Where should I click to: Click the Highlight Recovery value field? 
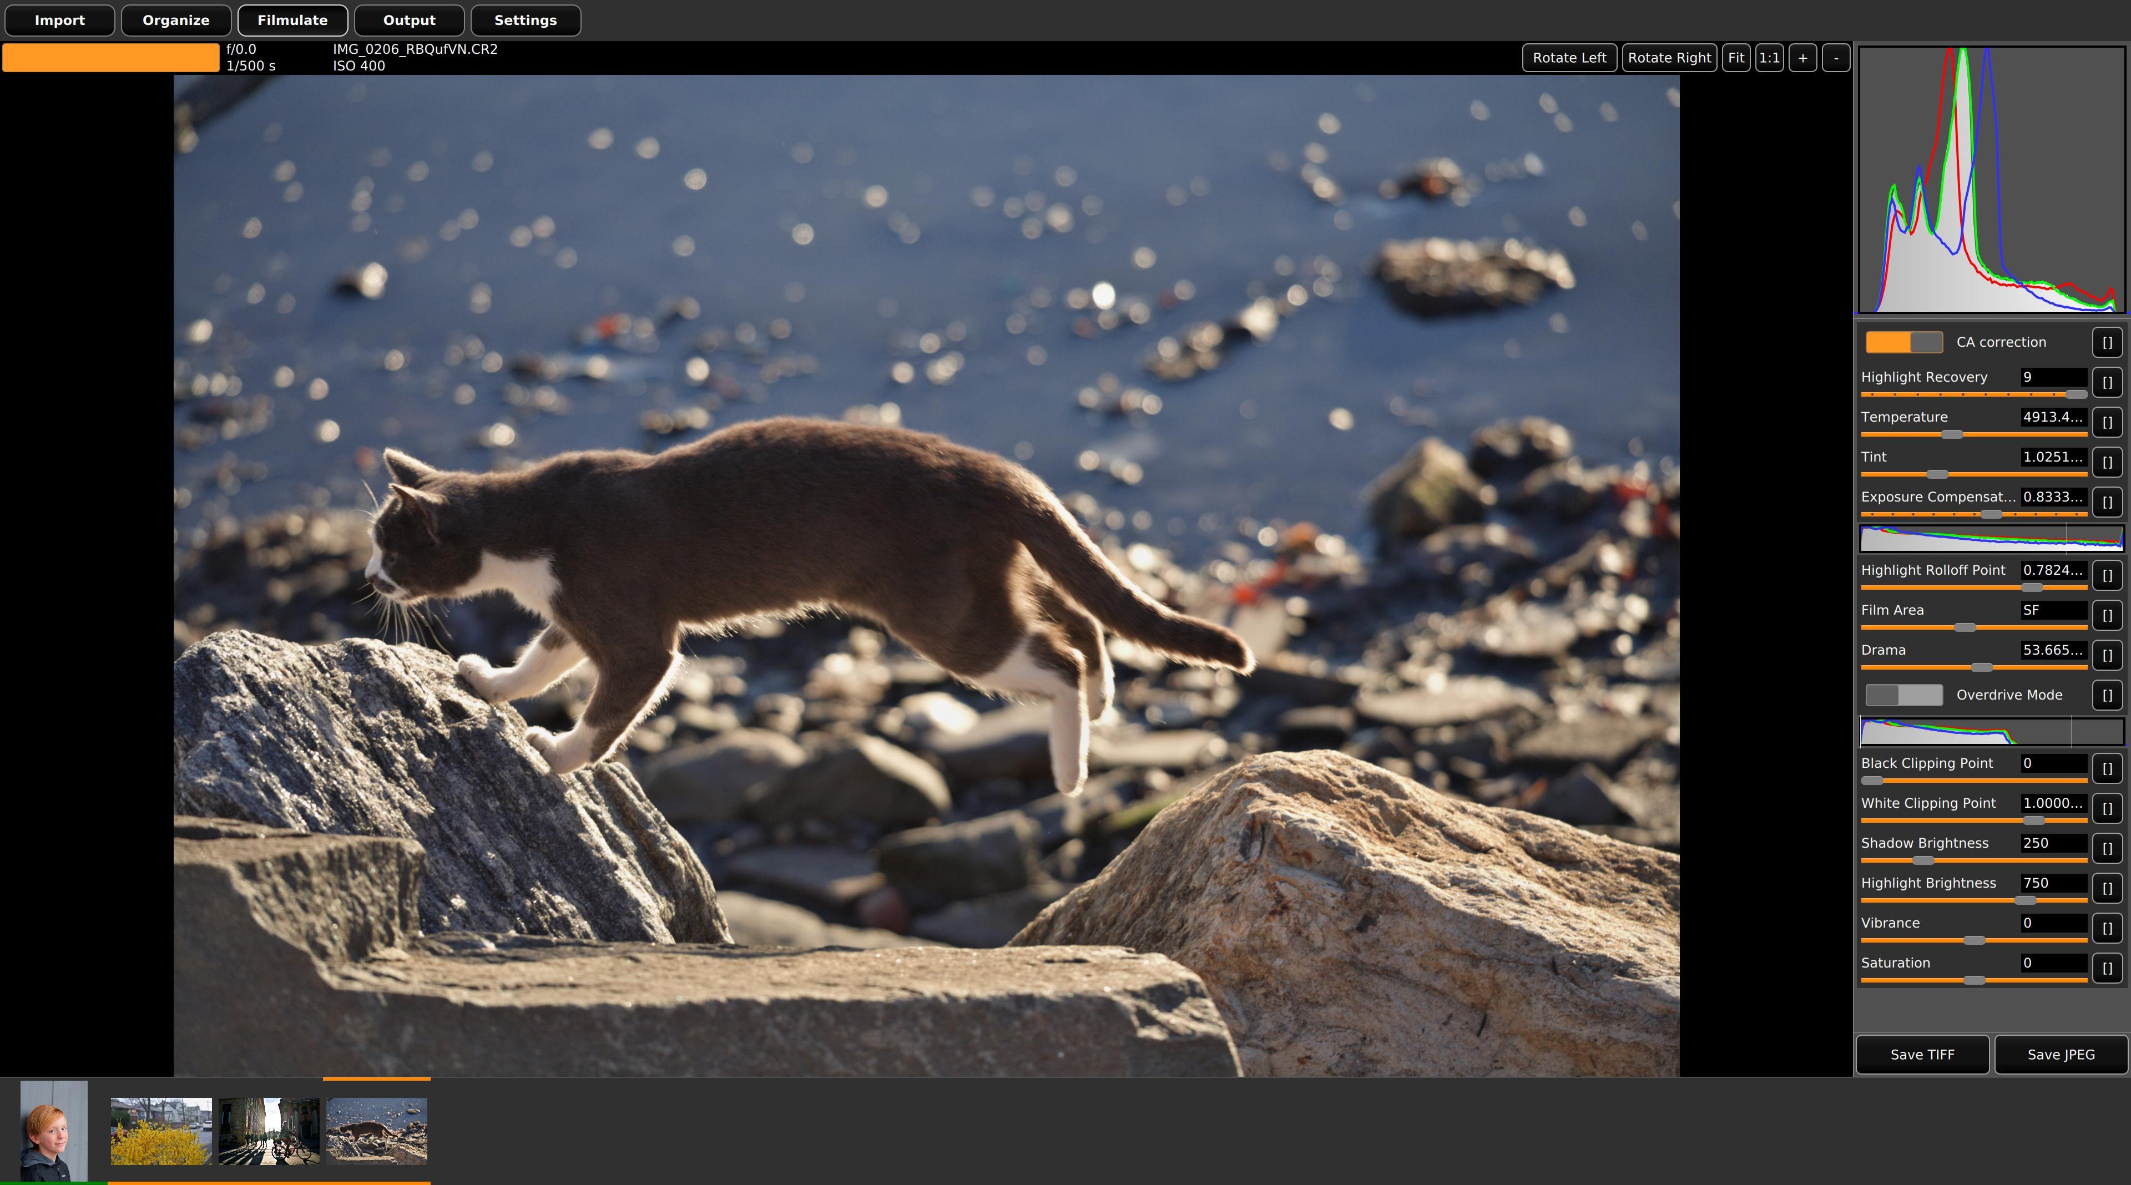click(x=2053, y=377)
